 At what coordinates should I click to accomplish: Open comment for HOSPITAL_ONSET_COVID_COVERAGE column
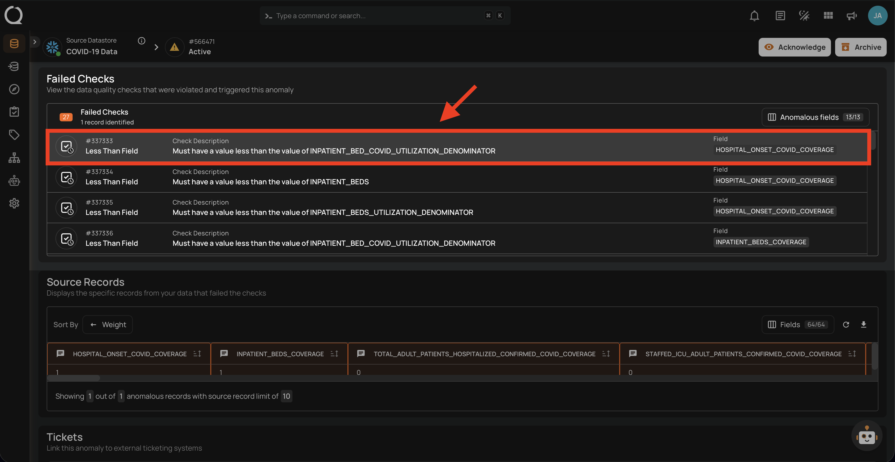60,354
